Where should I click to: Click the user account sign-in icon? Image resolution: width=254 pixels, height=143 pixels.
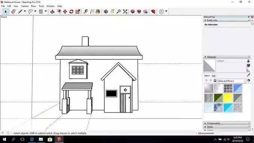point(161,12)
